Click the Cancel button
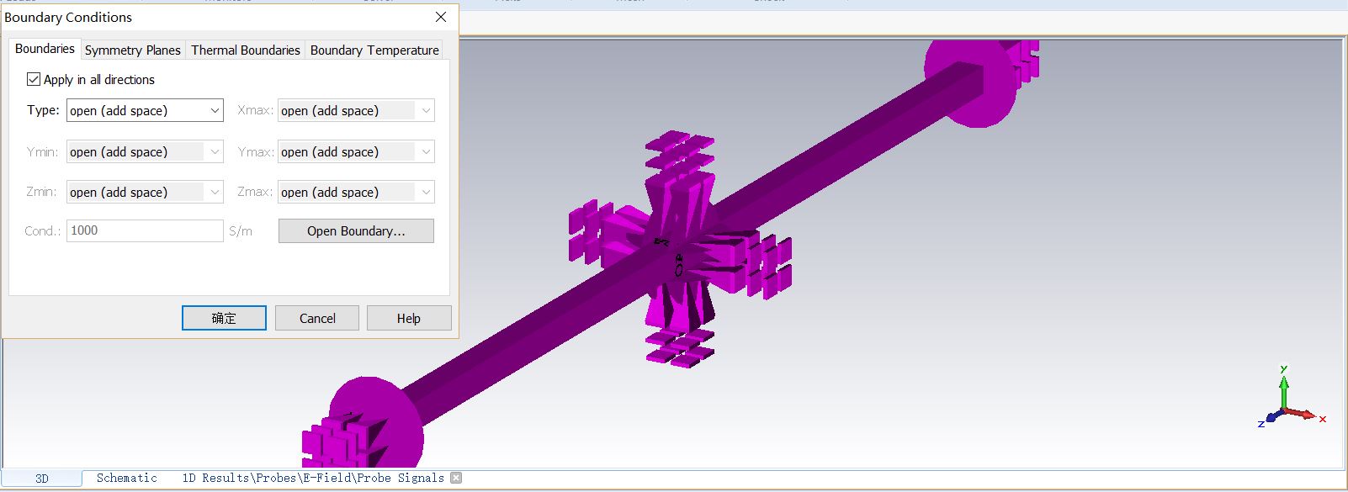This screenshot has height=492, width=1348. (317, 318)
